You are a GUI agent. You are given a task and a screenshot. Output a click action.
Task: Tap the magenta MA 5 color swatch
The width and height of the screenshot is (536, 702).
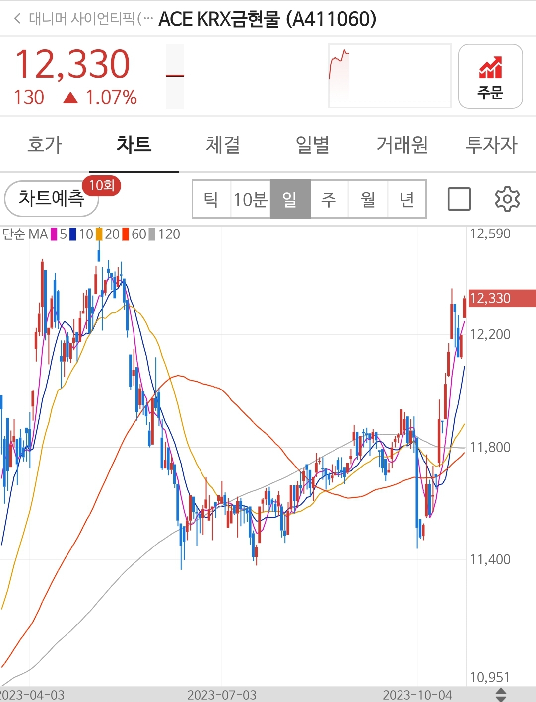54,234
